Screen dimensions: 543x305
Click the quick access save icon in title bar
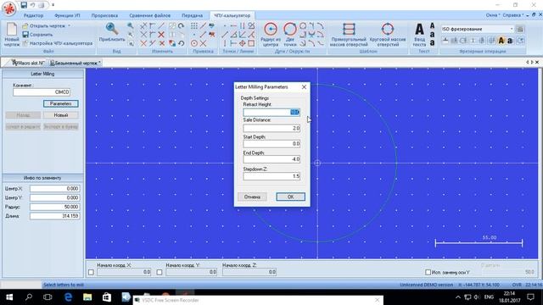point(24,5)
